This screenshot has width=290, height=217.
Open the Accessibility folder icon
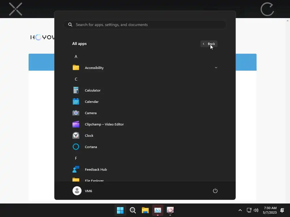coord(76,68)
